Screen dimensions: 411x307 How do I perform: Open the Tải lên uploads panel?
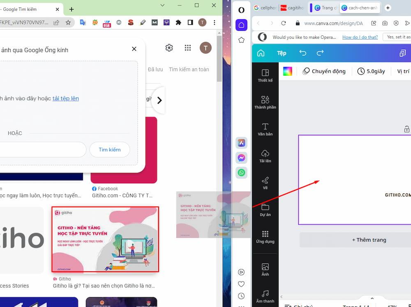tap(265, 156)
